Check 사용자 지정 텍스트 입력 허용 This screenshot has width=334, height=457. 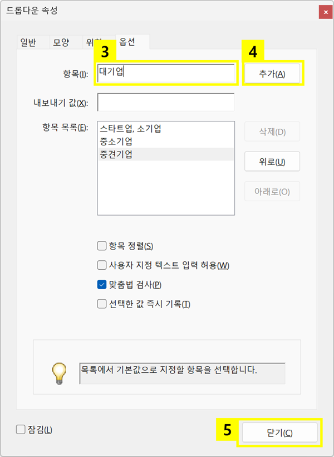[x=102, y=265]
